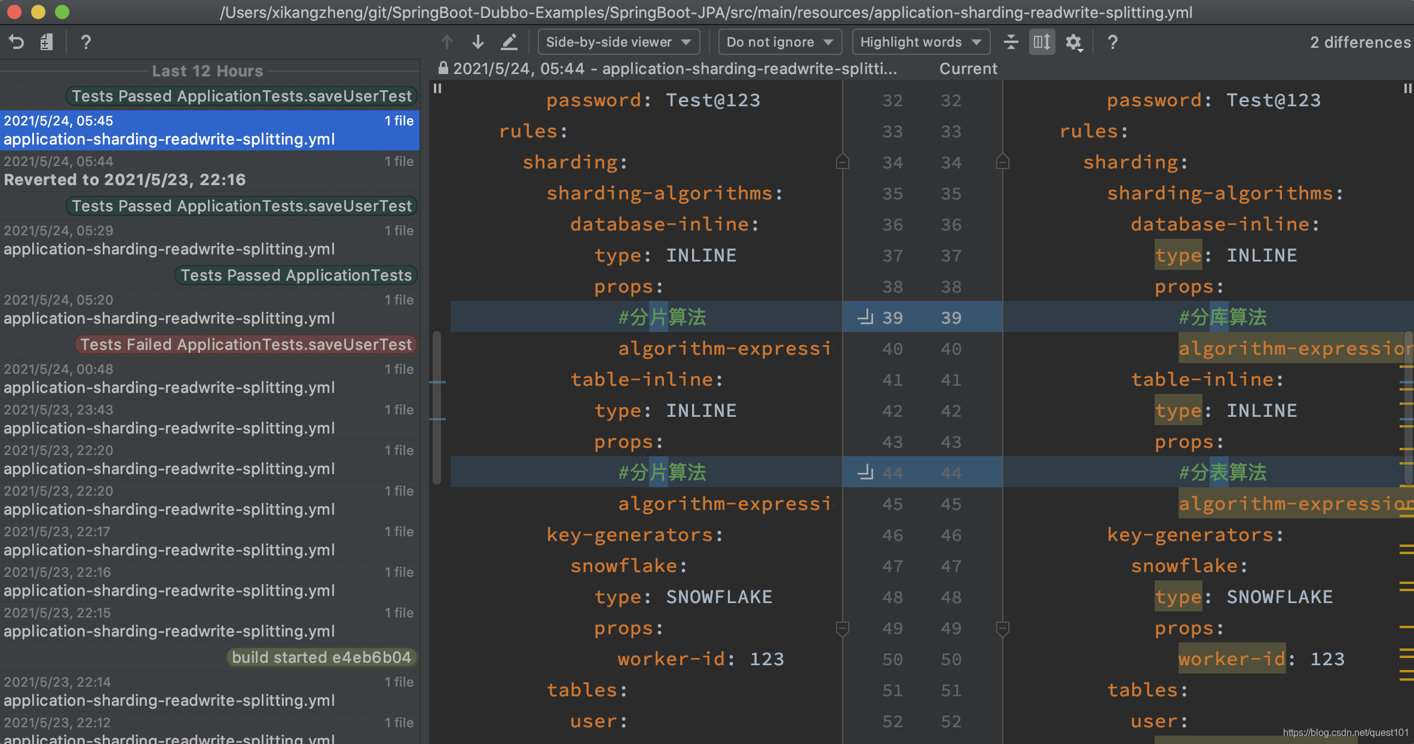Select the 2021/5/23, 22:15 revision
This screenshot has width=1414, height=744.
tap(209, 622)
